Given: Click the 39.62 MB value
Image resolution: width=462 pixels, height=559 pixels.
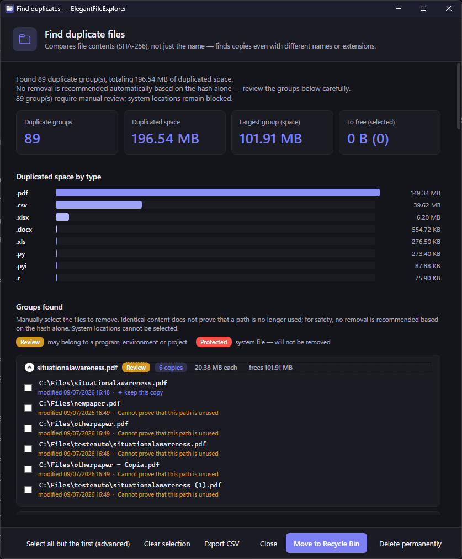Looking at the screenshot, I should point(427,205).
